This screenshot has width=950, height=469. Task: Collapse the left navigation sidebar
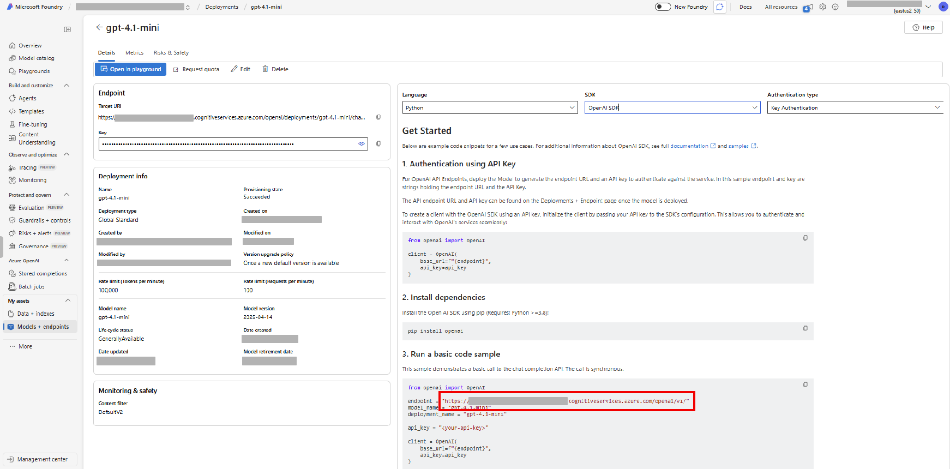pyautogui.click(x=67, y=29)
